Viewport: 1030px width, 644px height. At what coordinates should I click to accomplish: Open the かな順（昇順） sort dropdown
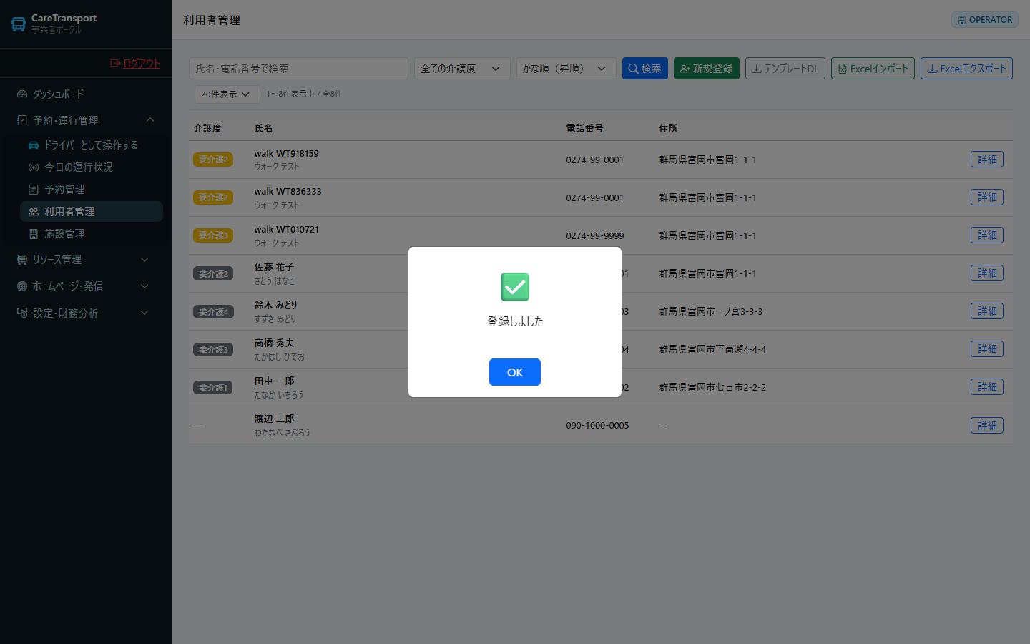(566, 68)
